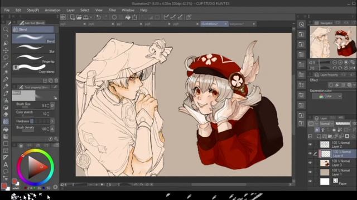Select the Blur sub tool

tap(33, 48)
